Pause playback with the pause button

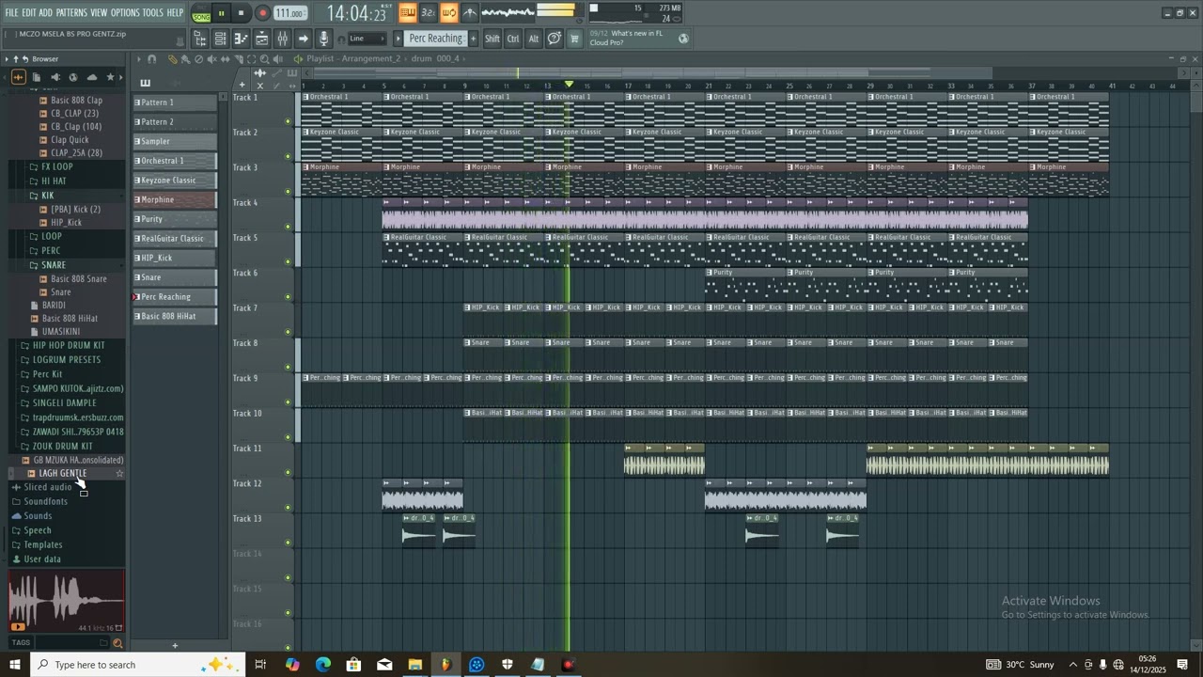pos(221,13)
